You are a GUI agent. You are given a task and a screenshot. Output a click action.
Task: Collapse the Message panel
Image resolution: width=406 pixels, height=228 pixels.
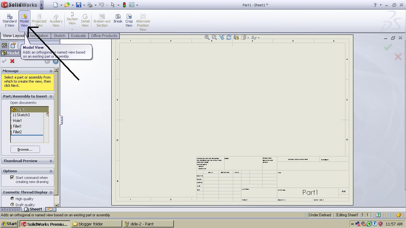click(51, 71)
